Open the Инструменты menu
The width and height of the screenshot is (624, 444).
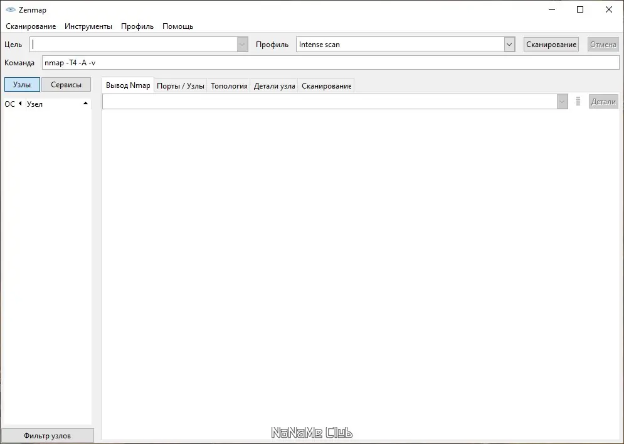pos(88,26)
